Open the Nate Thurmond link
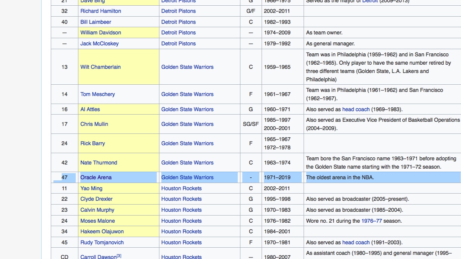Viewport: 461px width, 259px height. point(99,163)
